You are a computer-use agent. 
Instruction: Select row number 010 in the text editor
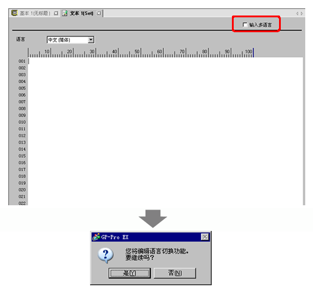(22, 122)
